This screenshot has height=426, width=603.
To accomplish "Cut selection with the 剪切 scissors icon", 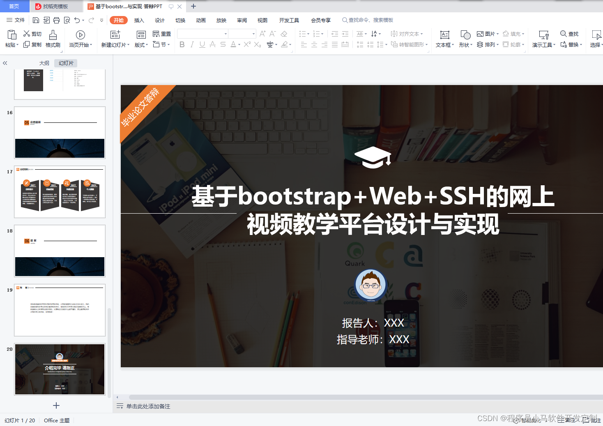I will coord(32,34).
